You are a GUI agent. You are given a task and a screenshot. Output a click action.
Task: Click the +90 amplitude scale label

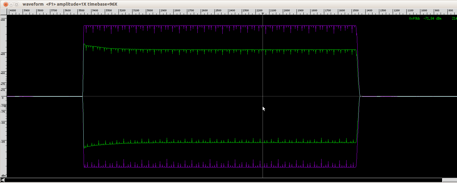point(3,20)
